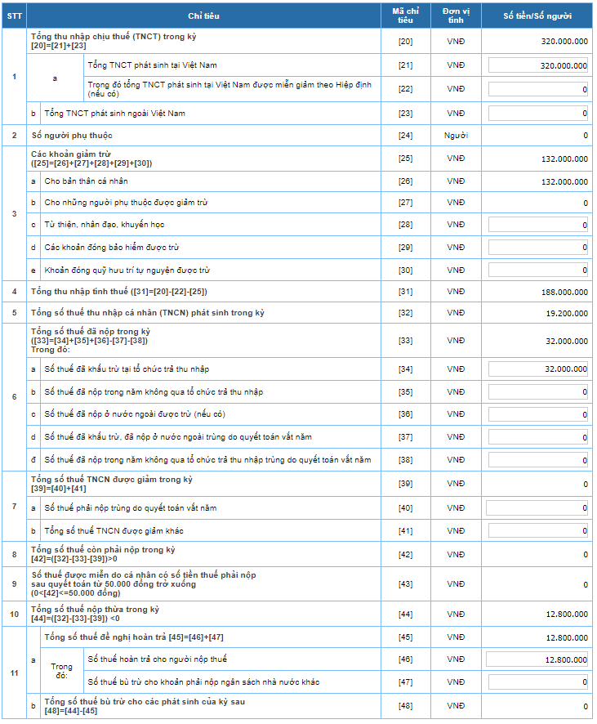Focus the offset tax field [47]
The width and height of the screenshot is (597, 724).
[538, 682]
